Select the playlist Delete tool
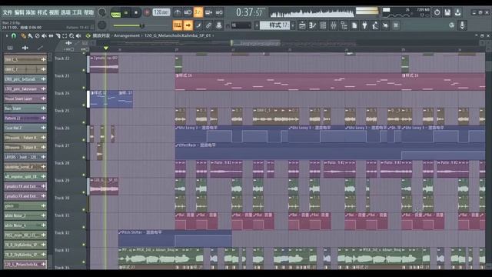This screenshot has width=492, height=277. coord(37,36)
